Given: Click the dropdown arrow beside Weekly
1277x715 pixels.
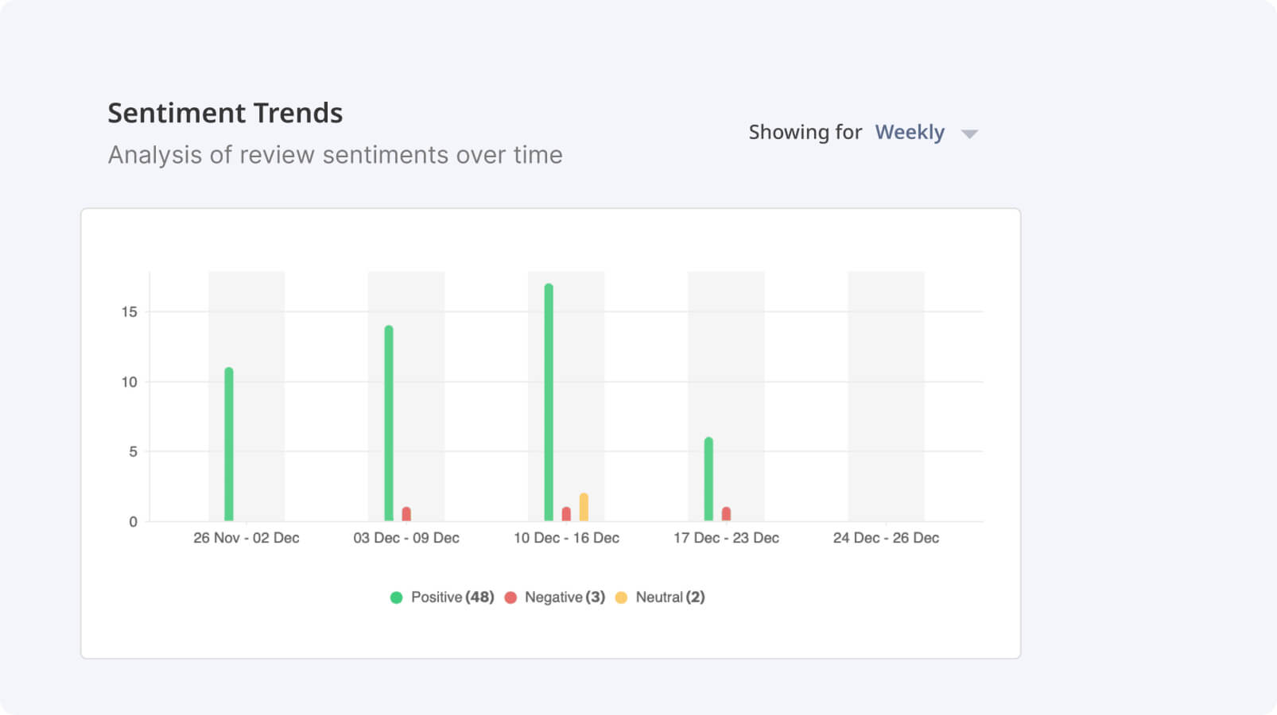Looking at the screenshot, I should point(969,133).
